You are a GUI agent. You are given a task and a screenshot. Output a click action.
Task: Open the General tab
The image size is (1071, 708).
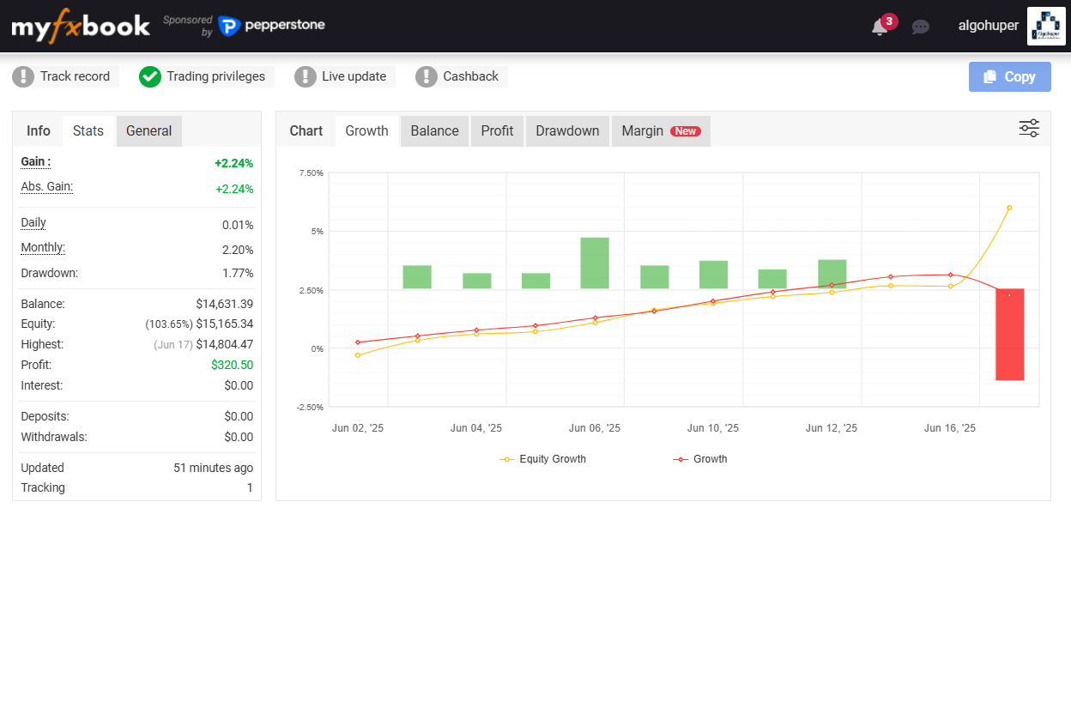[x=149, y=130]
